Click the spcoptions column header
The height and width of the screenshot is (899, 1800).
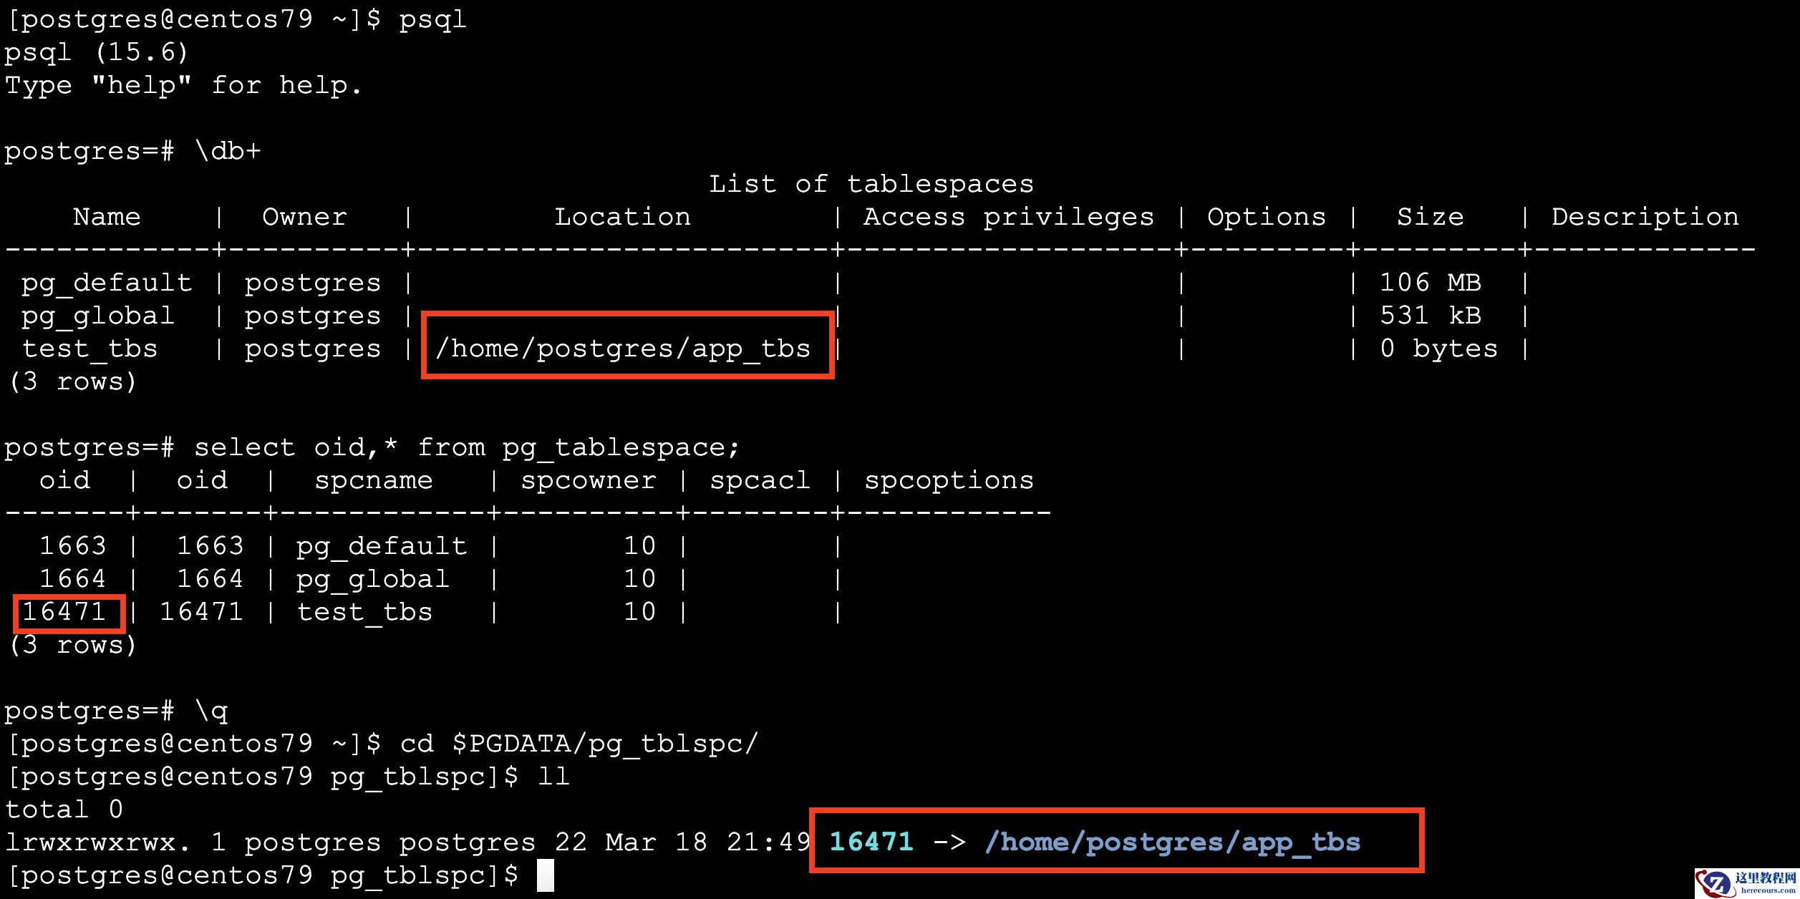click(949, 480)
